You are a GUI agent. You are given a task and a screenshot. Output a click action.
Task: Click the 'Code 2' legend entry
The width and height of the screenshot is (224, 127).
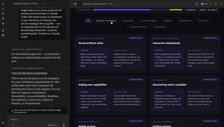(213, 10)
